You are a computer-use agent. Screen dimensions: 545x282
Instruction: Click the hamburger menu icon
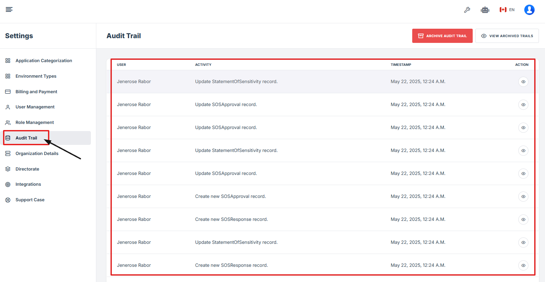9,9
